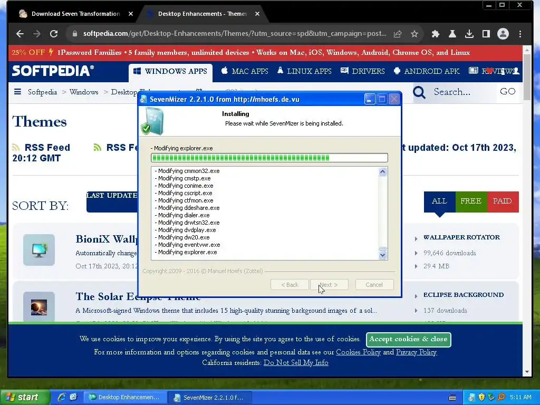
Task: Close the Desktop Enhancements tab
Action: click(257, 14)
